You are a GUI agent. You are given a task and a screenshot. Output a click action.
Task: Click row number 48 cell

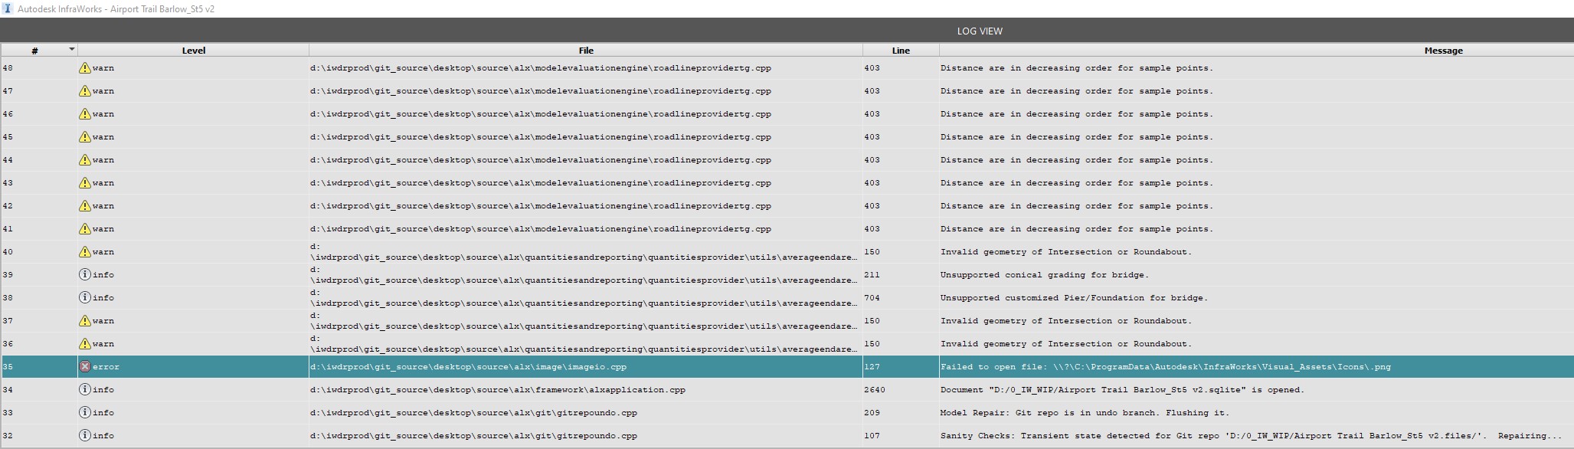[39, 67]
